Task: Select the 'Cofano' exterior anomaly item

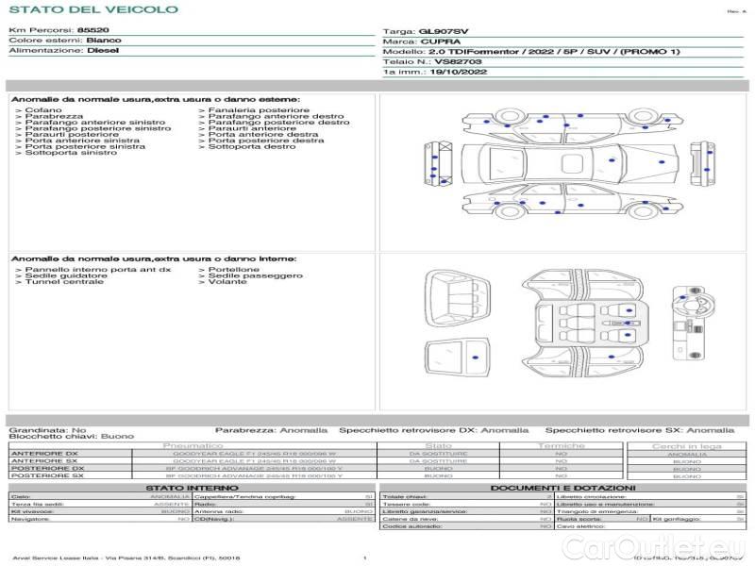Action: coord(44,110)
